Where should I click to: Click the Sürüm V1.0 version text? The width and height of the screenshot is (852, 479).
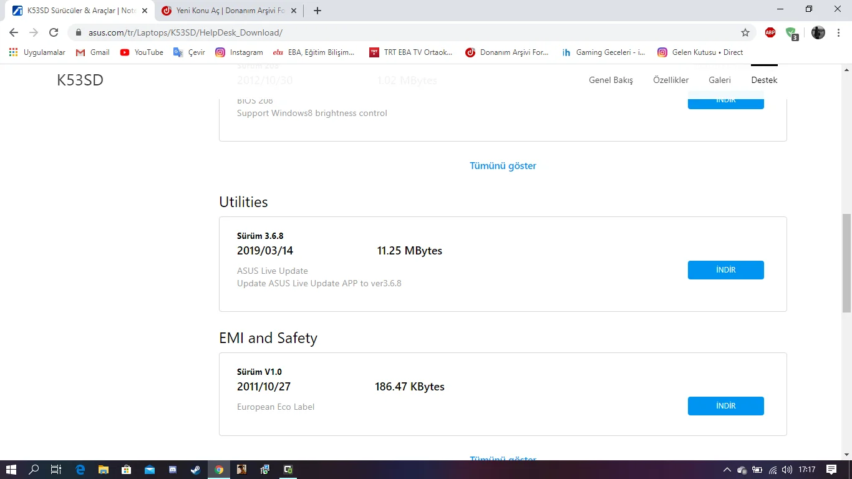259,372
